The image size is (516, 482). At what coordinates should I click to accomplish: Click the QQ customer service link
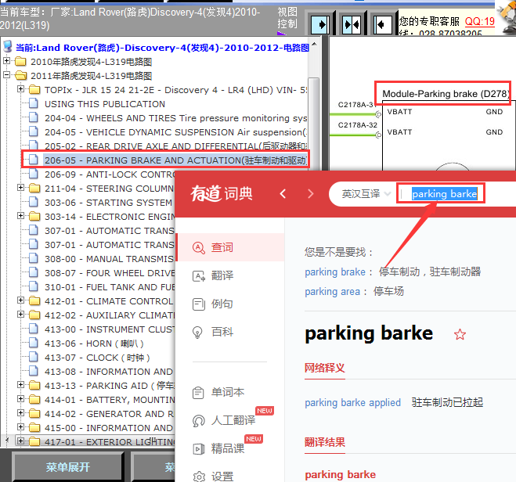click(x=479, y=22)
